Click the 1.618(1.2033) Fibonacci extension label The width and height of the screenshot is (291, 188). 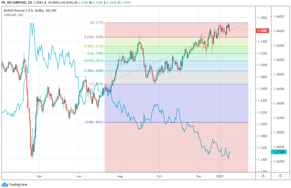point(94,122)
